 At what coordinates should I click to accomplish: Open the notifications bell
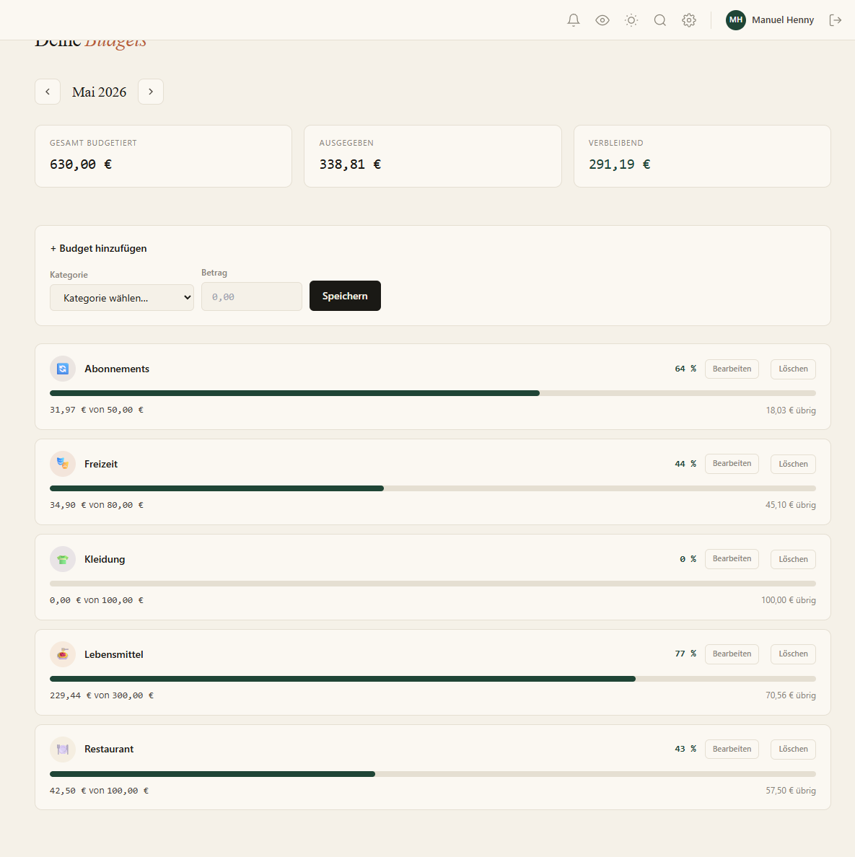pos(573,20)
